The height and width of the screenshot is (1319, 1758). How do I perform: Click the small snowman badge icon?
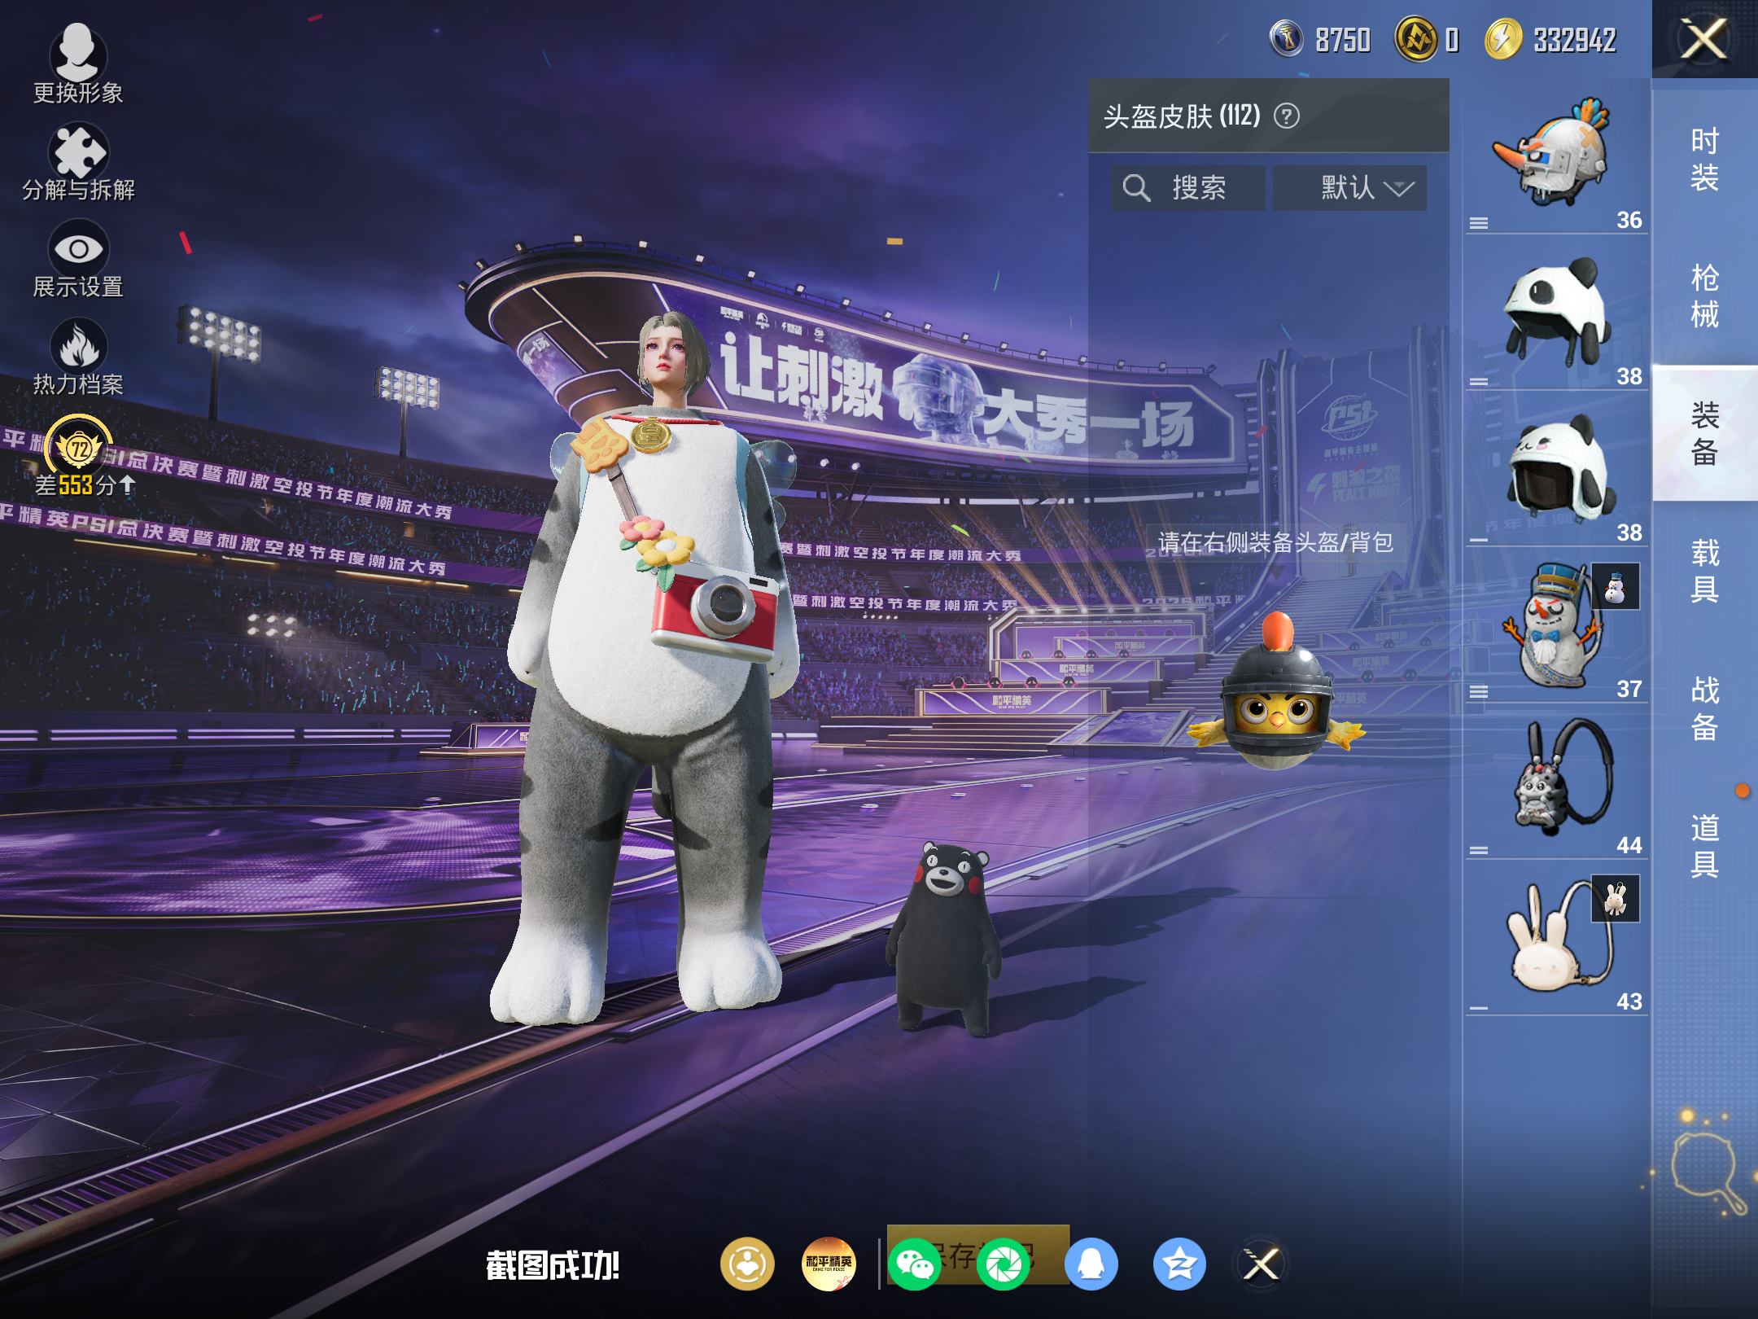tap(1616, 586)
